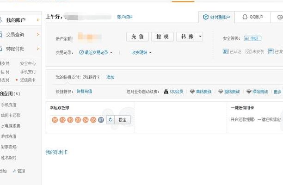Click the 未安装 certificate icon
This screenshot has width=283, height=185.
248,51
